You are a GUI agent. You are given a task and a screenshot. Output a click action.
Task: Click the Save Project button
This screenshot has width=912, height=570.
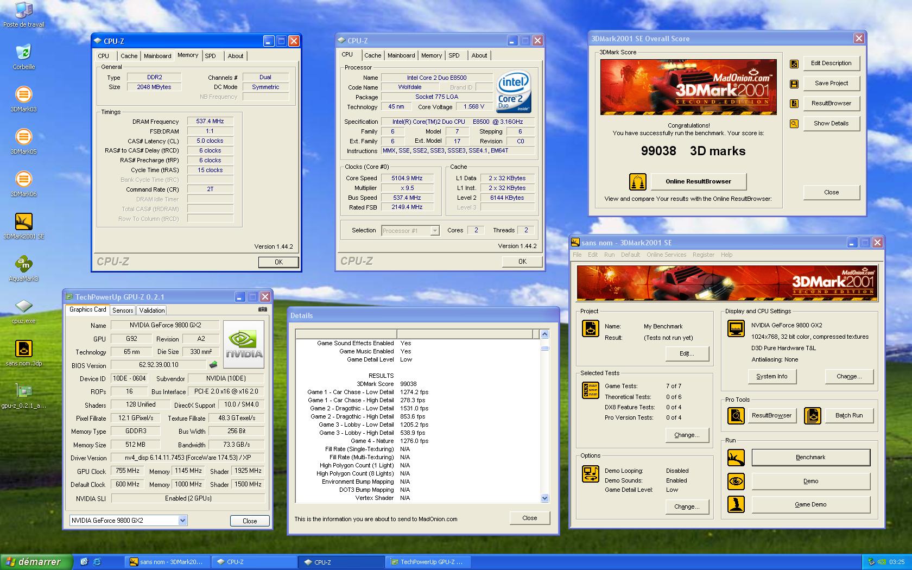831,84
